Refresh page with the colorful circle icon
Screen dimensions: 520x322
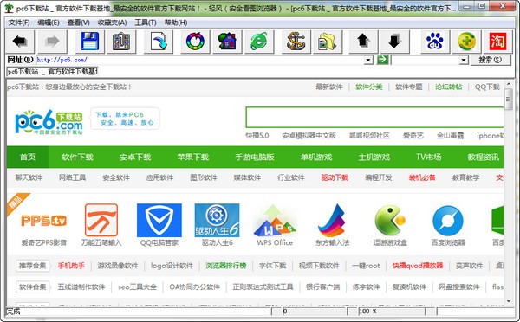click(x=195, y=42)
